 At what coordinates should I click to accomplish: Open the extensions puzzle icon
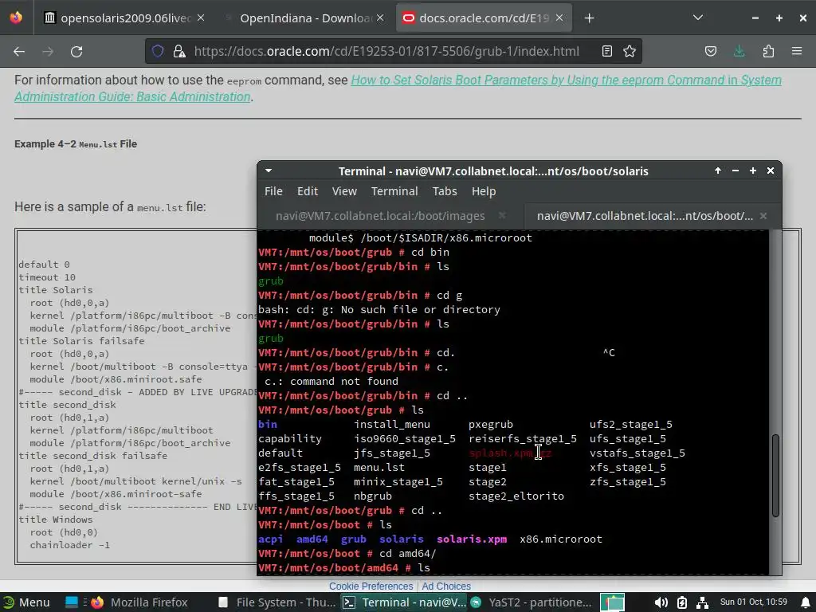768,51
